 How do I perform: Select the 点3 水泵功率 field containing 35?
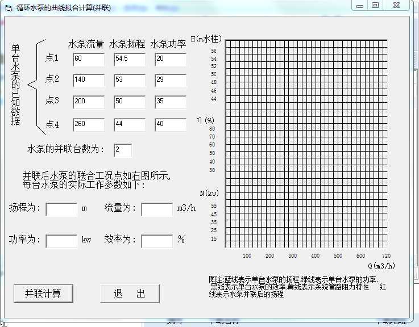pos(171,102)
